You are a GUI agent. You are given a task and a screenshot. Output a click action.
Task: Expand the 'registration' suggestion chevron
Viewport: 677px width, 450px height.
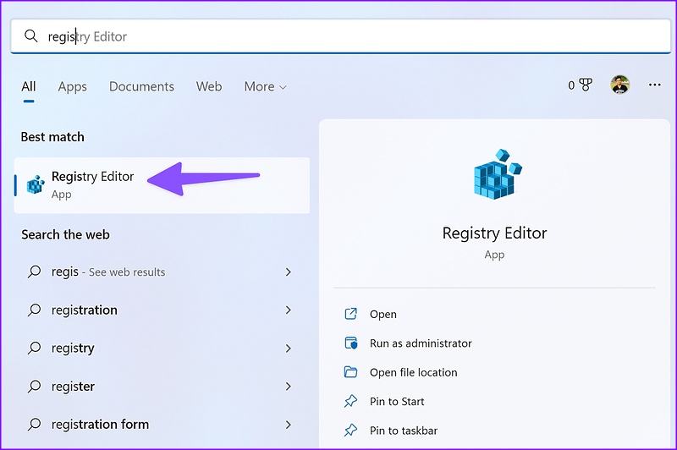288,310
